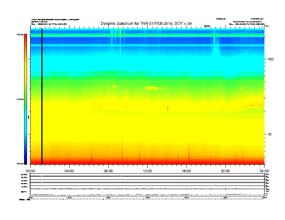Click the -130.00 color scale label
Viewport: 285px width, 220px height.
click(x=20, y=35)
